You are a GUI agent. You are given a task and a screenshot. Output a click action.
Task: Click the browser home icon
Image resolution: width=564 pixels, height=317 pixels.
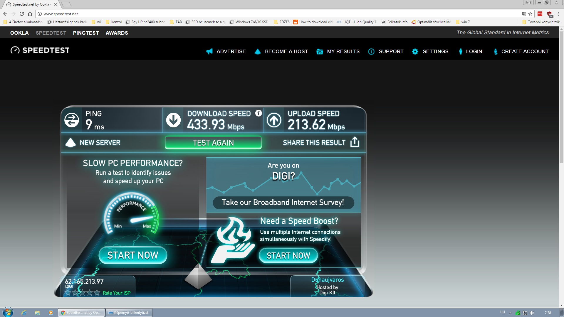coord(30,14)
